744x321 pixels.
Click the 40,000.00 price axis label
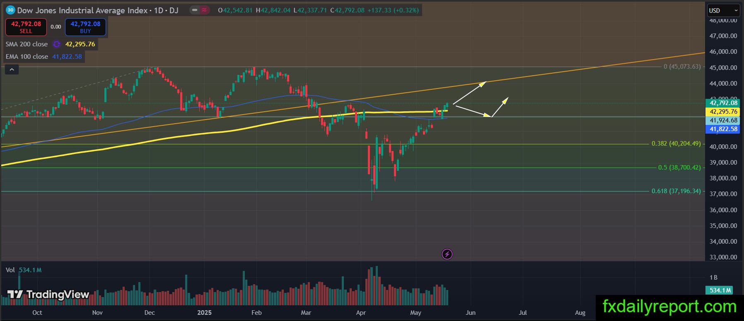pos(723,147)
